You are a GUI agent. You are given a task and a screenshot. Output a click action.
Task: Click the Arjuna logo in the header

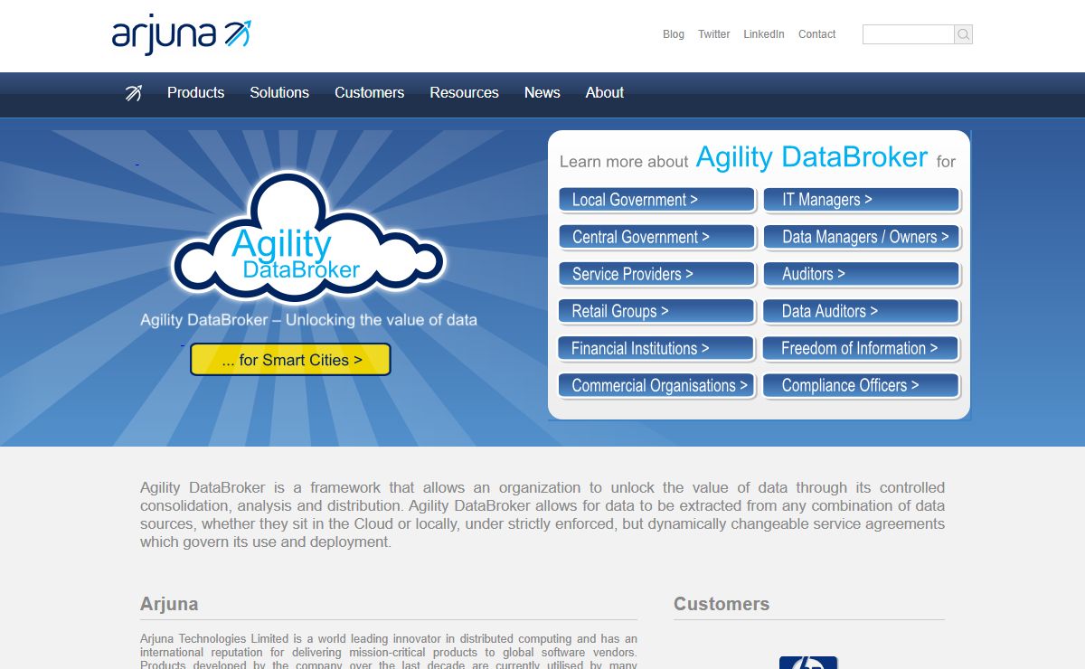pyautogui.click(x=181, y=34)
